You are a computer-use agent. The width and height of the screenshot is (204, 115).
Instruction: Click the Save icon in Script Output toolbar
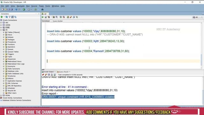pos(49,75)
